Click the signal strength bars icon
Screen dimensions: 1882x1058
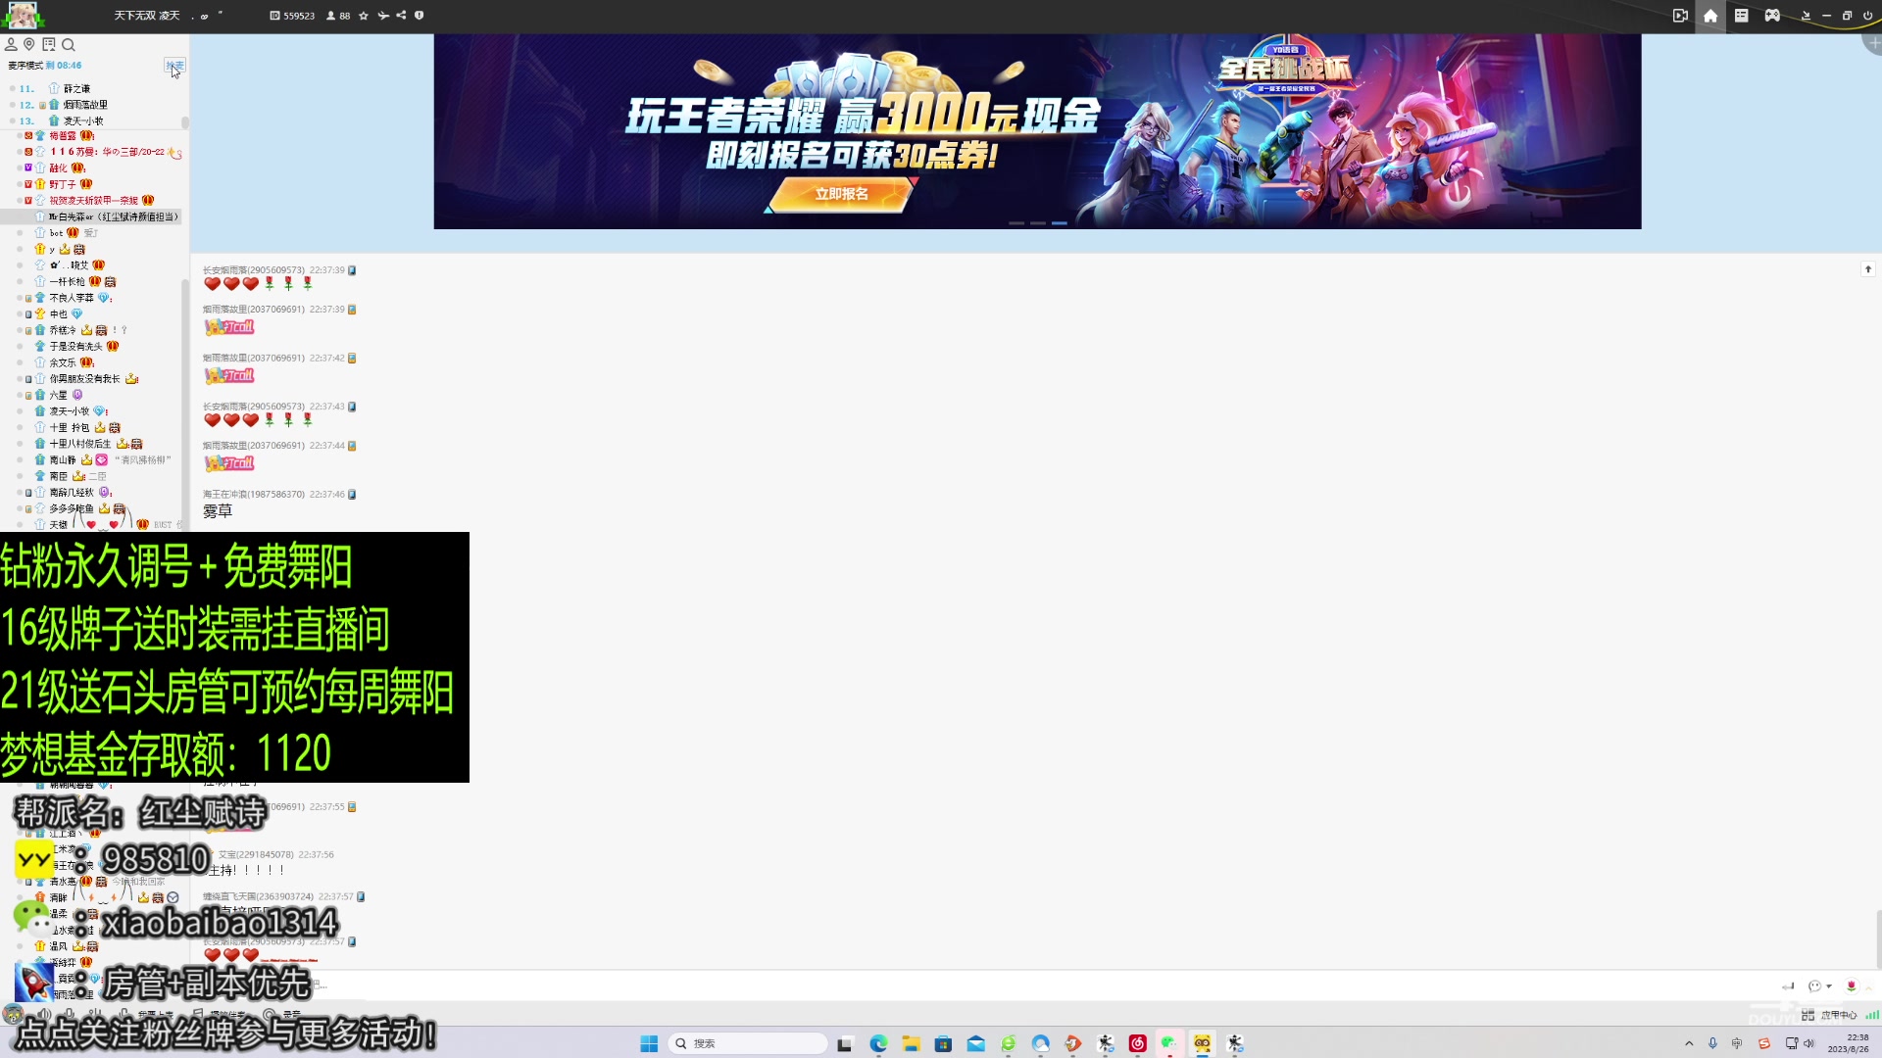click(x=1872, y=1016)
